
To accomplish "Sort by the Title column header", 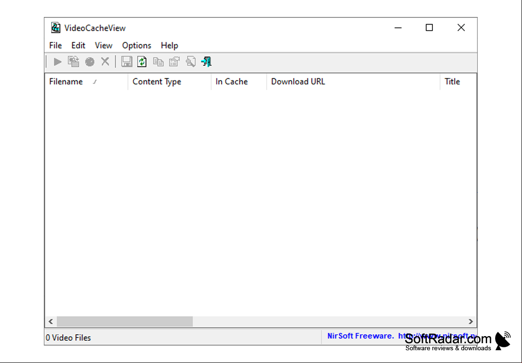I will [458, 82].
